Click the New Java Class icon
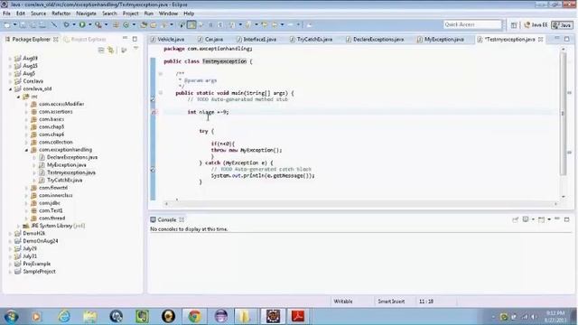 (x=126, y=24)
